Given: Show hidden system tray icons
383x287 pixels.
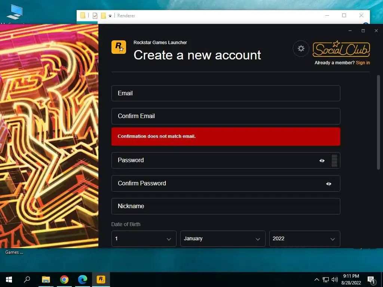Looking at the screenshot, I should click(x=316, y=280).
